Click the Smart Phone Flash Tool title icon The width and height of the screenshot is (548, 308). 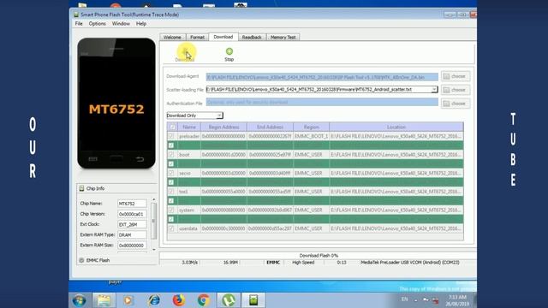(76, 15)
